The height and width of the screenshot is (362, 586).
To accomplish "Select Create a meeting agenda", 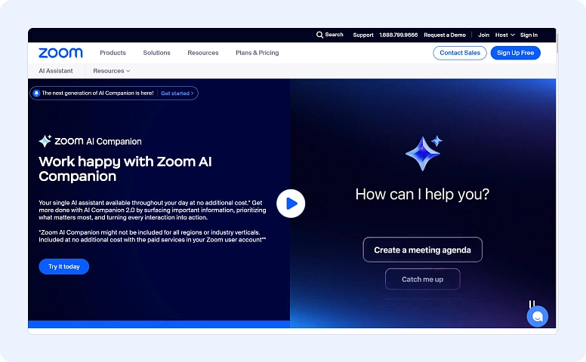I will pyautogui.click(x=422, y=250).
